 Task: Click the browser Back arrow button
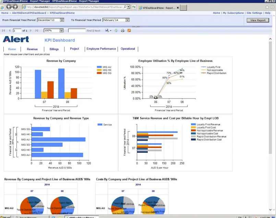(9, 7)
